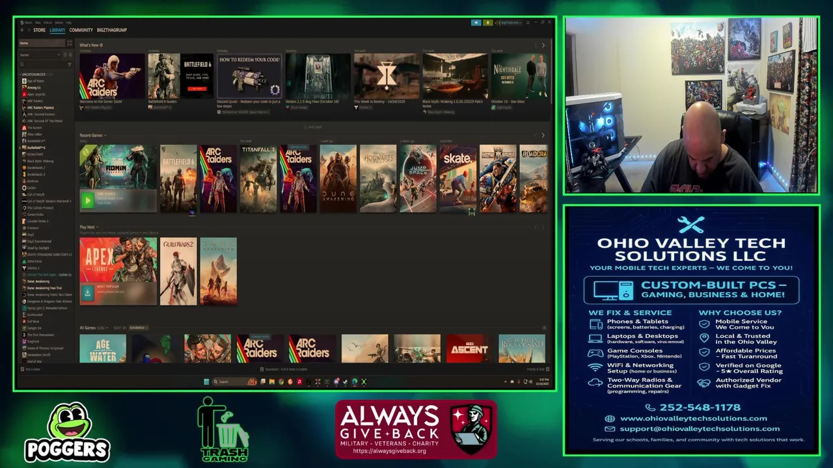Open the View menu
The width and height of the screenshot is (833, 468).
[x=38, y=23]
